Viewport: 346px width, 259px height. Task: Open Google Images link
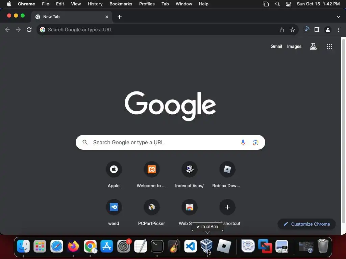pos(294,47)
